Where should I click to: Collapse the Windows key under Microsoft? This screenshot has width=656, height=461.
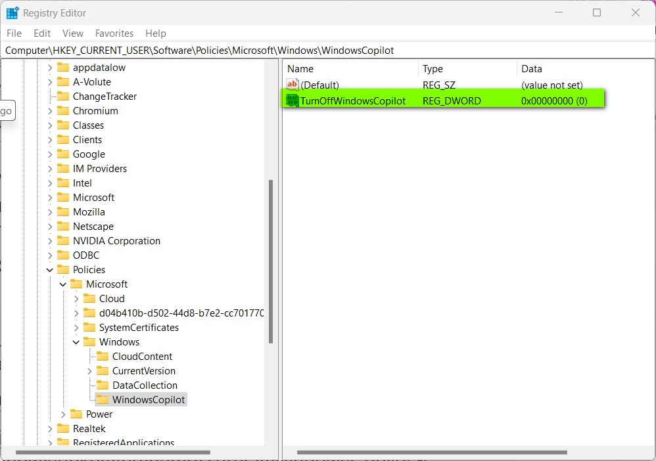click(x=76, y=341)
